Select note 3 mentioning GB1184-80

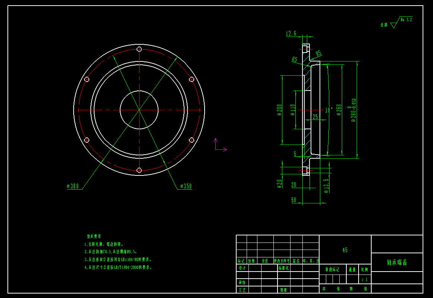(118, 260)
